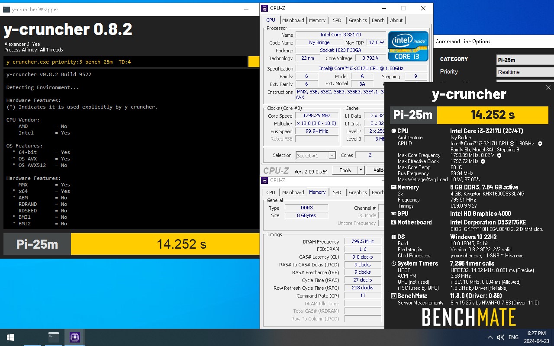Click the y-cruncher Wrapper title bar icon
The height and width of the screenshot is (346, 554).
click(6, 9)
